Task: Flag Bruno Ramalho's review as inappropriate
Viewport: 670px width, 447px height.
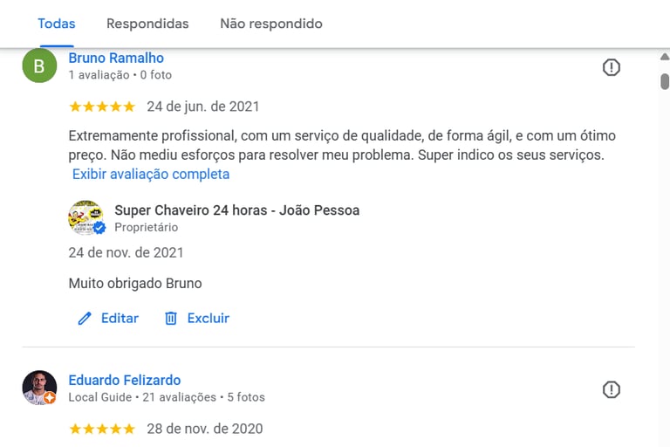Action: 612,67
